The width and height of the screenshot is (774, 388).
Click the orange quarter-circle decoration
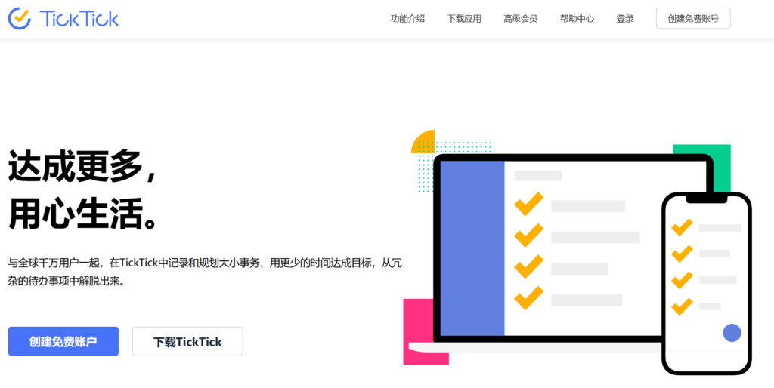[425, 143]
